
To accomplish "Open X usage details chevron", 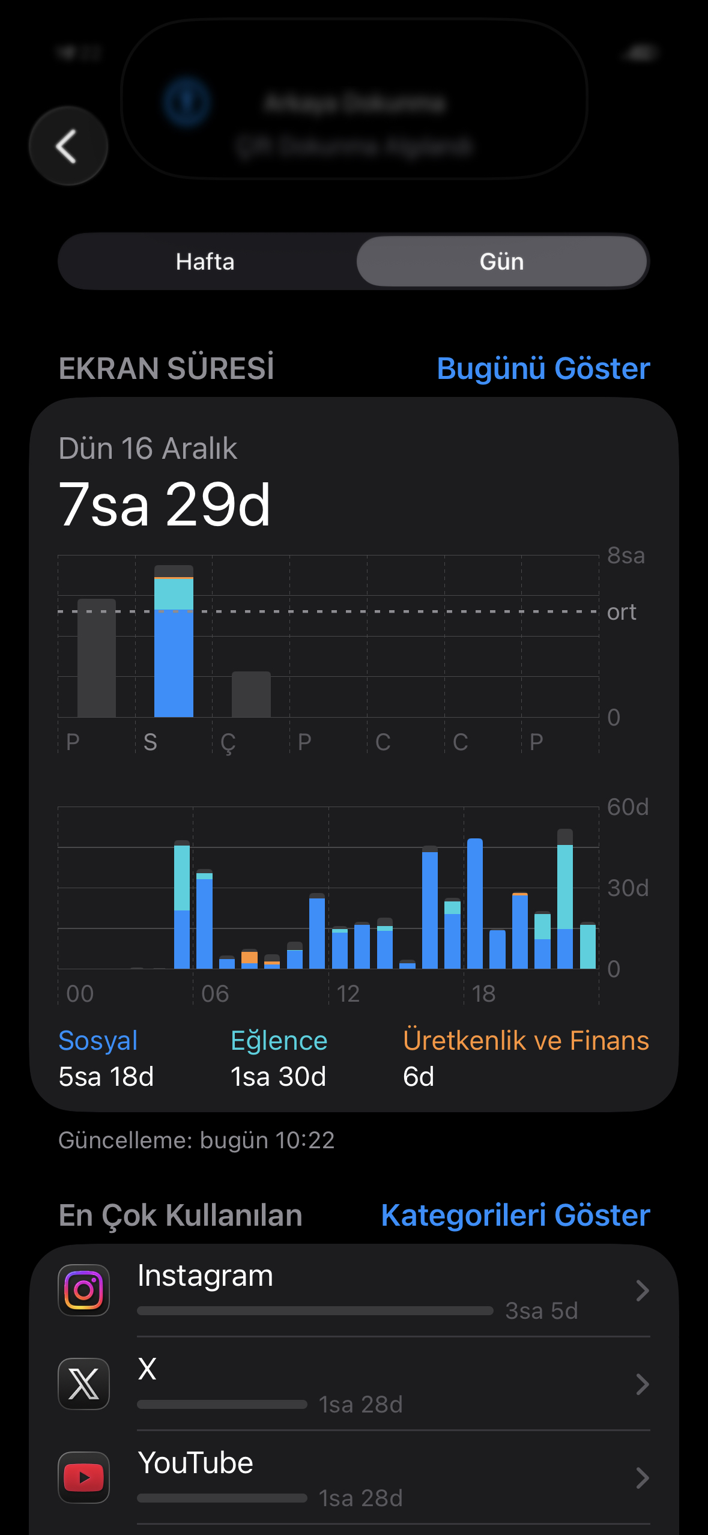I will 642,1384.
